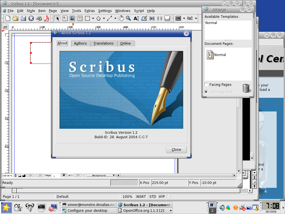Select the Link Text Frames tool

click(152, 18)
